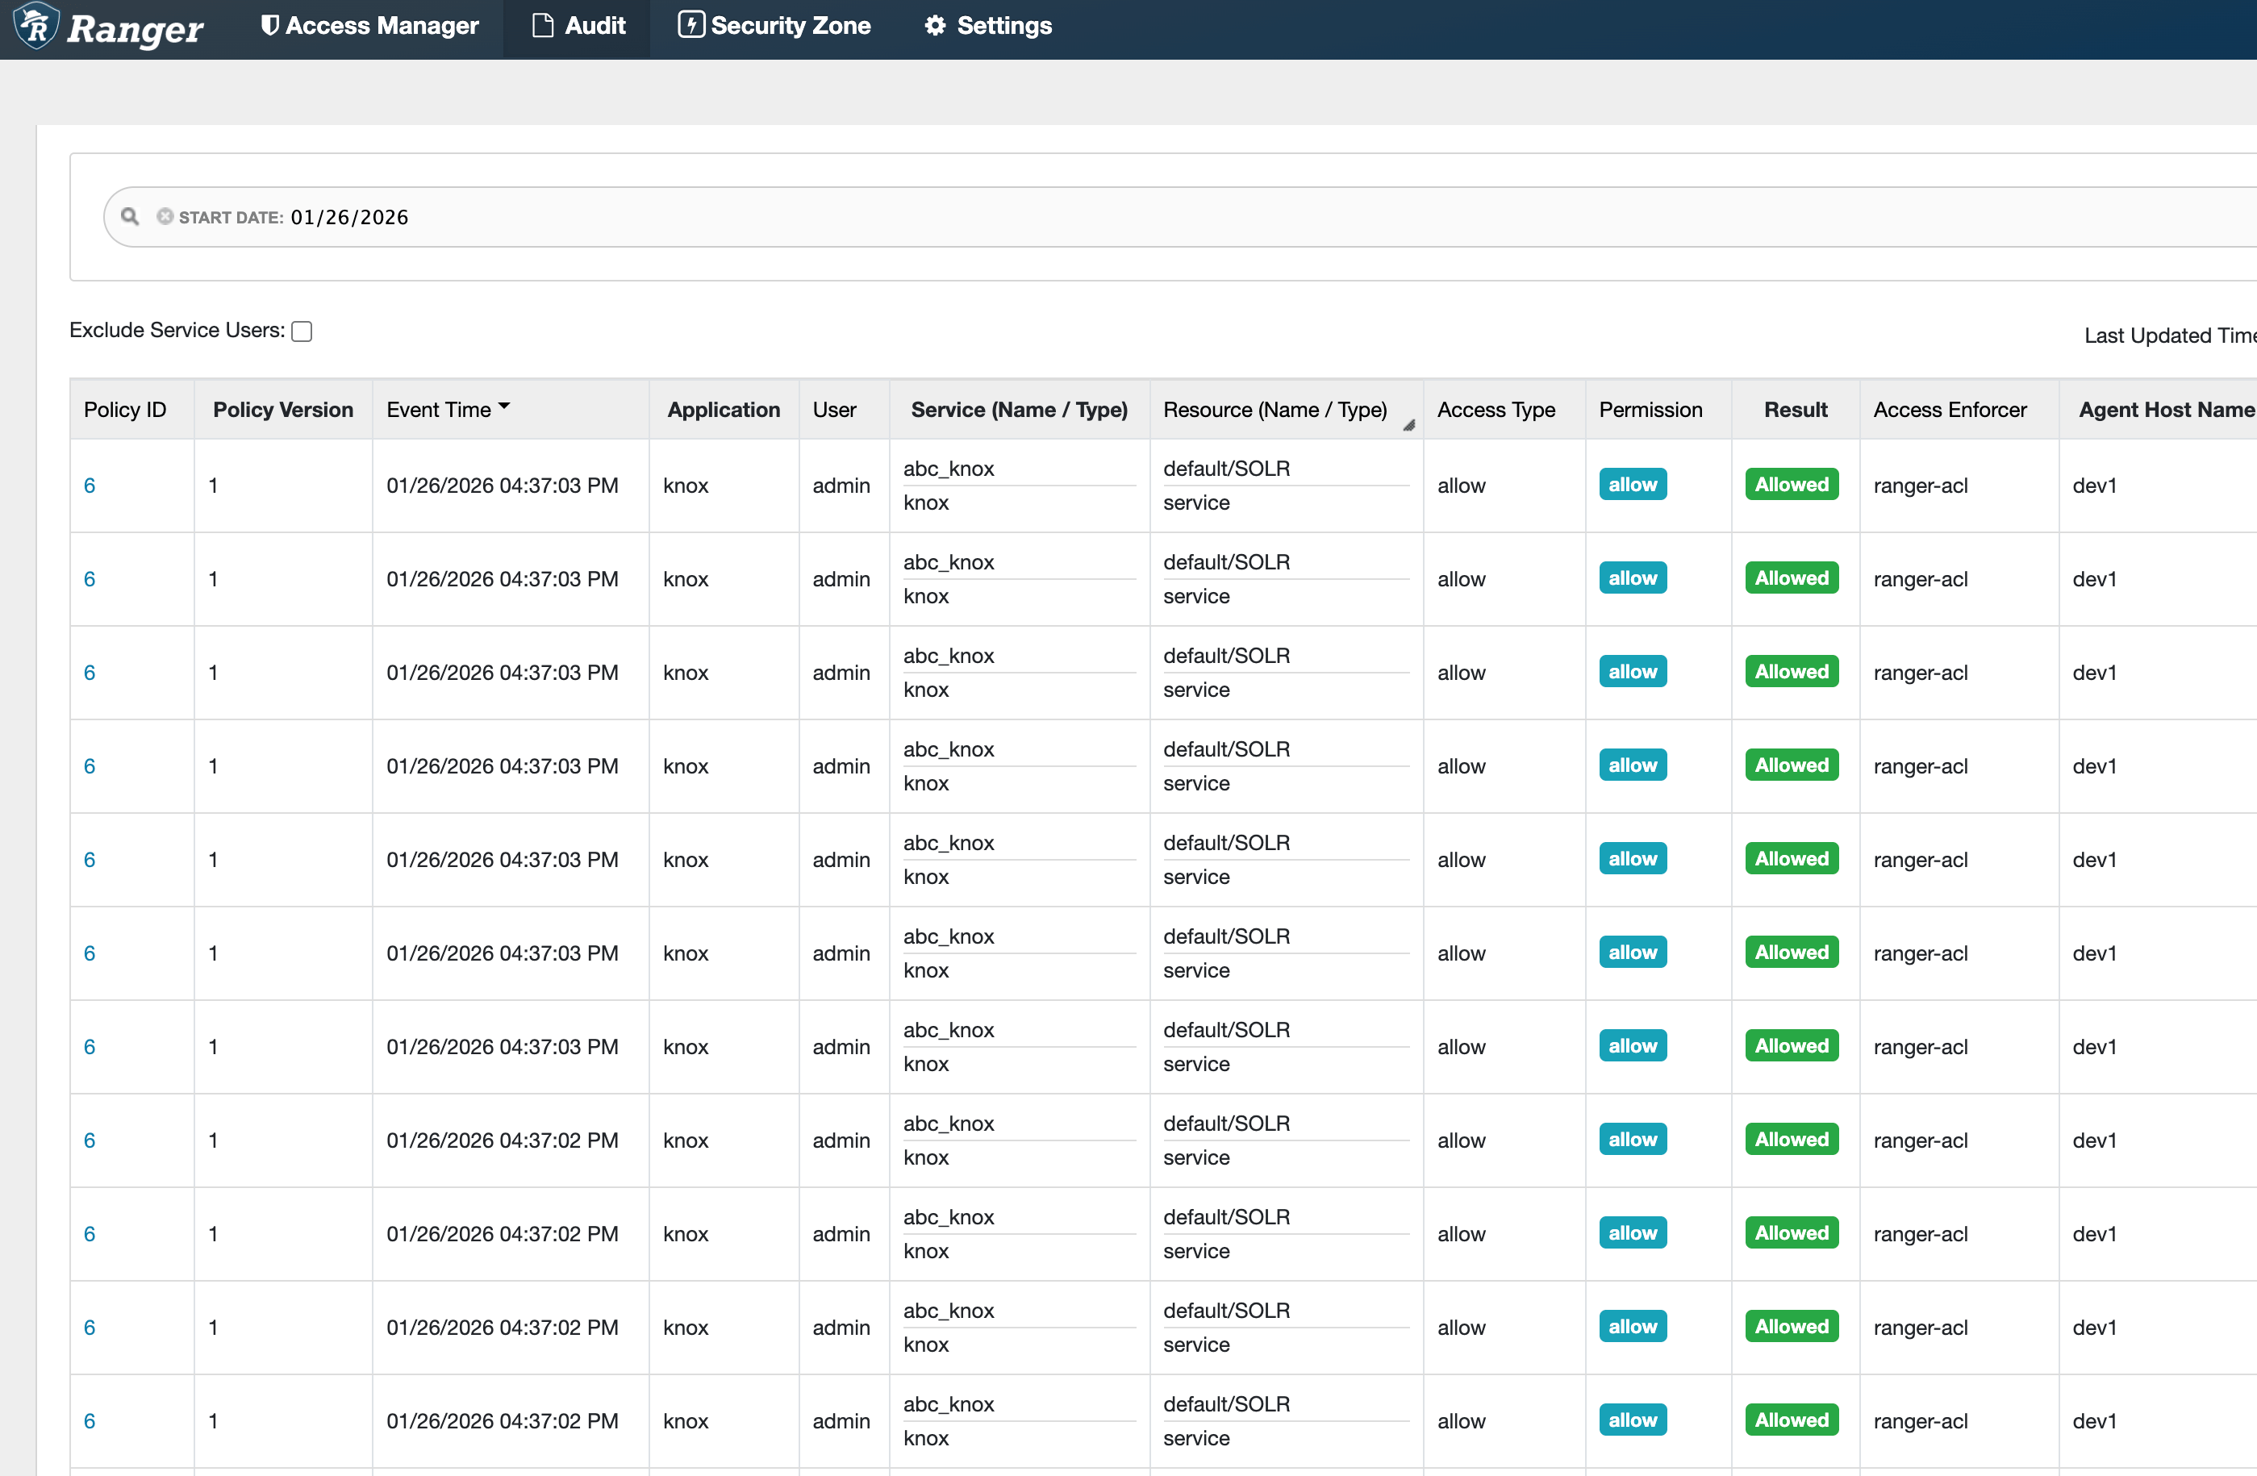The height and width of the screenshot is (1476, 2257).
Task: Click the Start Date value 01/26/2026
Action: pyautogui.click(x=349, y=217)
